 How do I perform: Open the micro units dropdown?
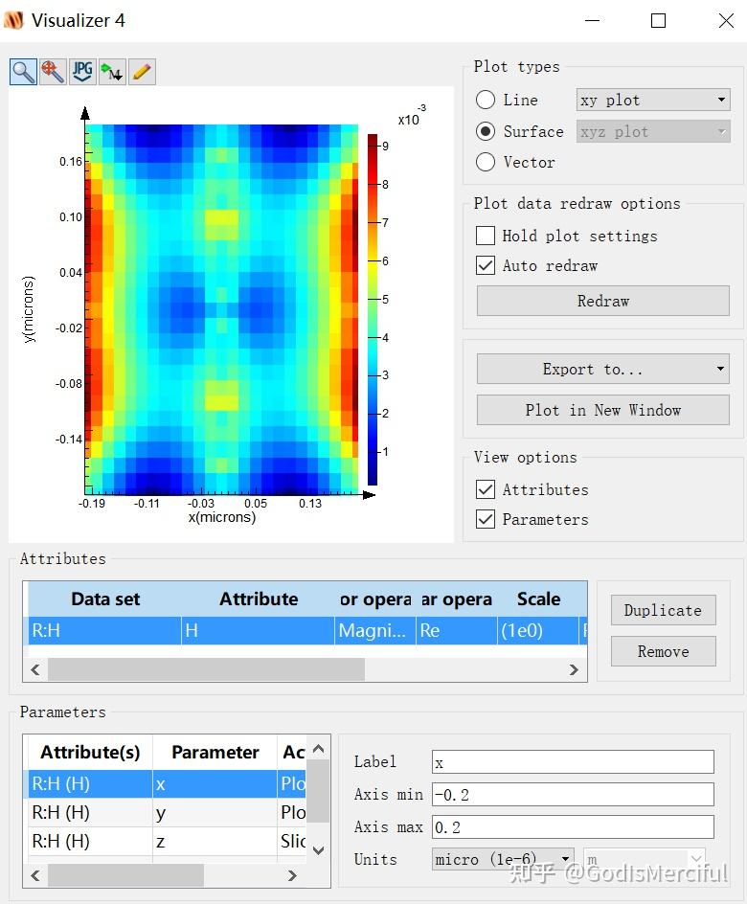(x=503, y=859)
